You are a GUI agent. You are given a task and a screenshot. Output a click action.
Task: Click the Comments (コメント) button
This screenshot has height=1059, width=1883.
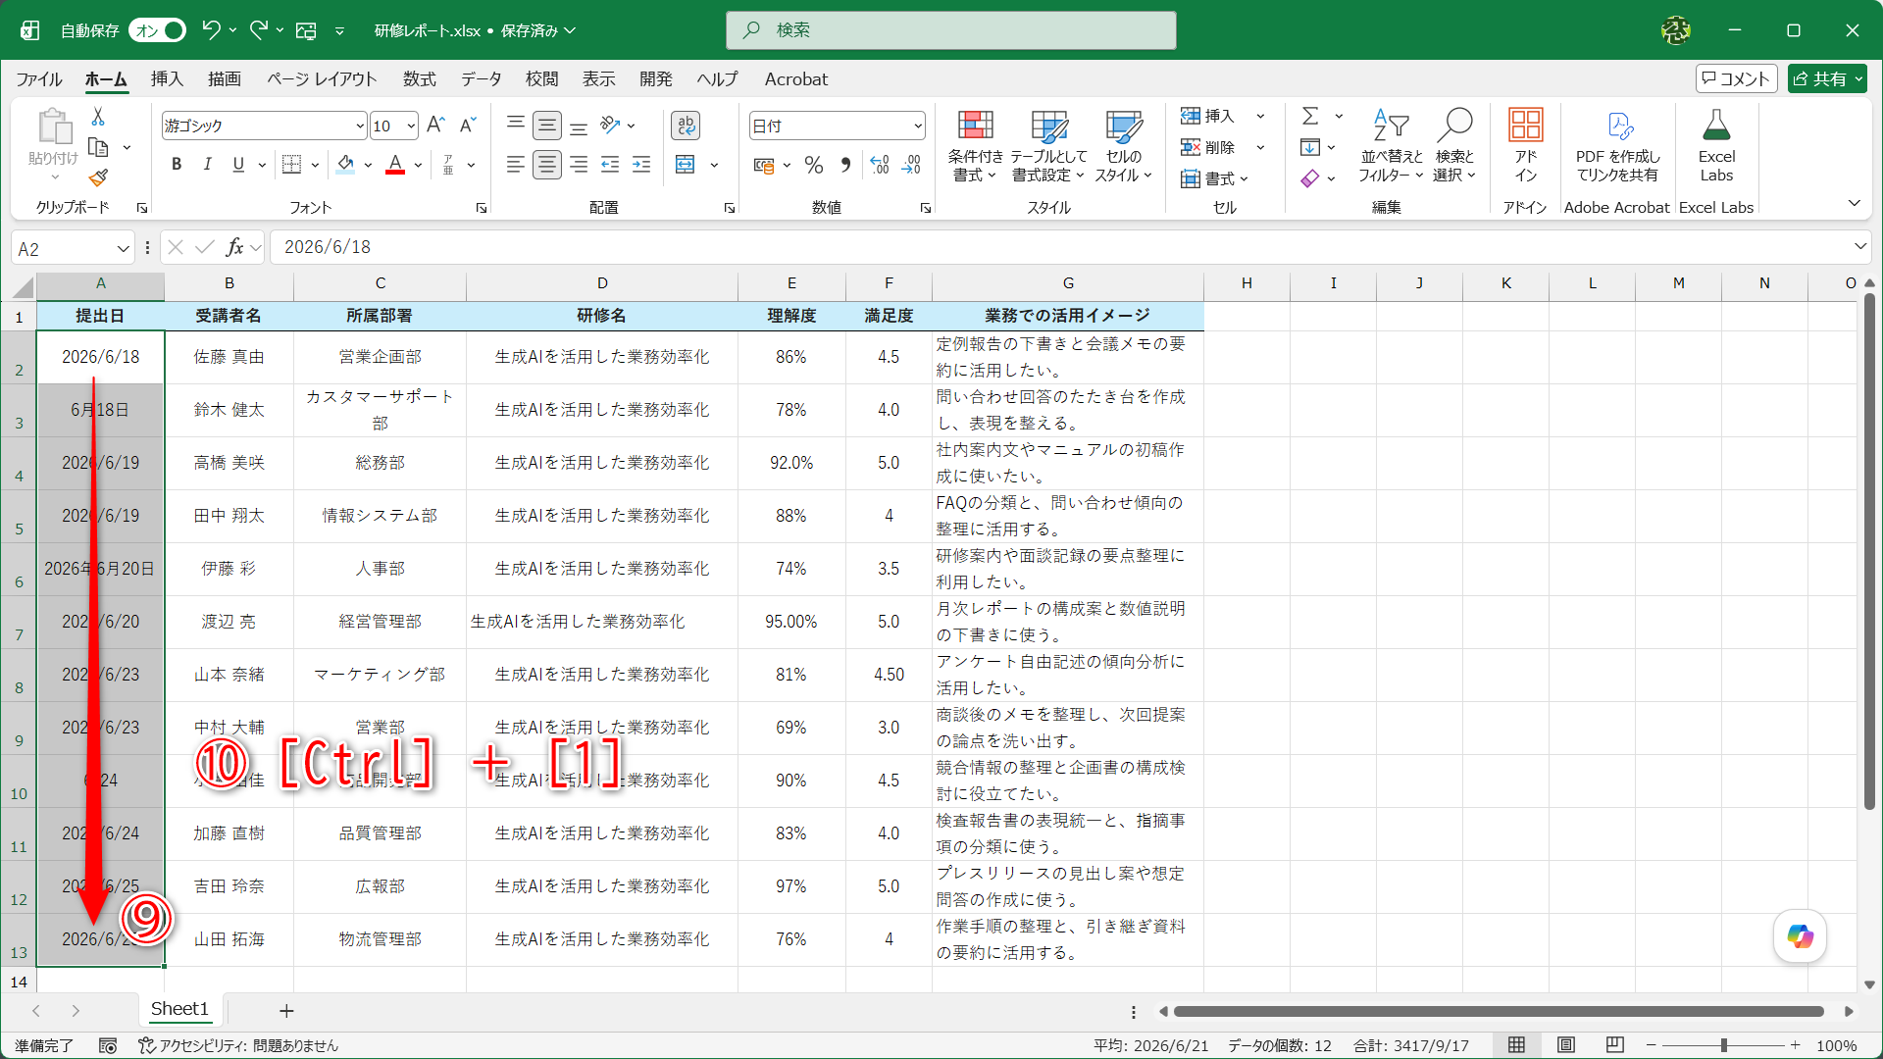pyautogui.click(x=1736, y=79)
